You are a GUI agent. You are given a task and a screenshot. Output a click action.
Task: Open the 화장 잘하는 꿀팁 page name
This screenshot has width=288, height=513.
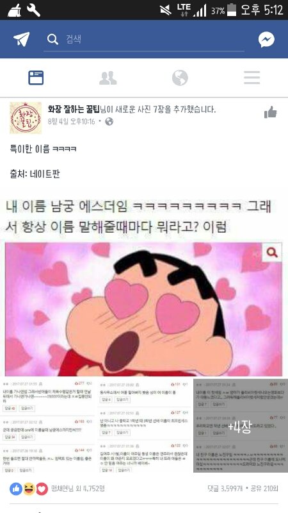pos(74,109)
